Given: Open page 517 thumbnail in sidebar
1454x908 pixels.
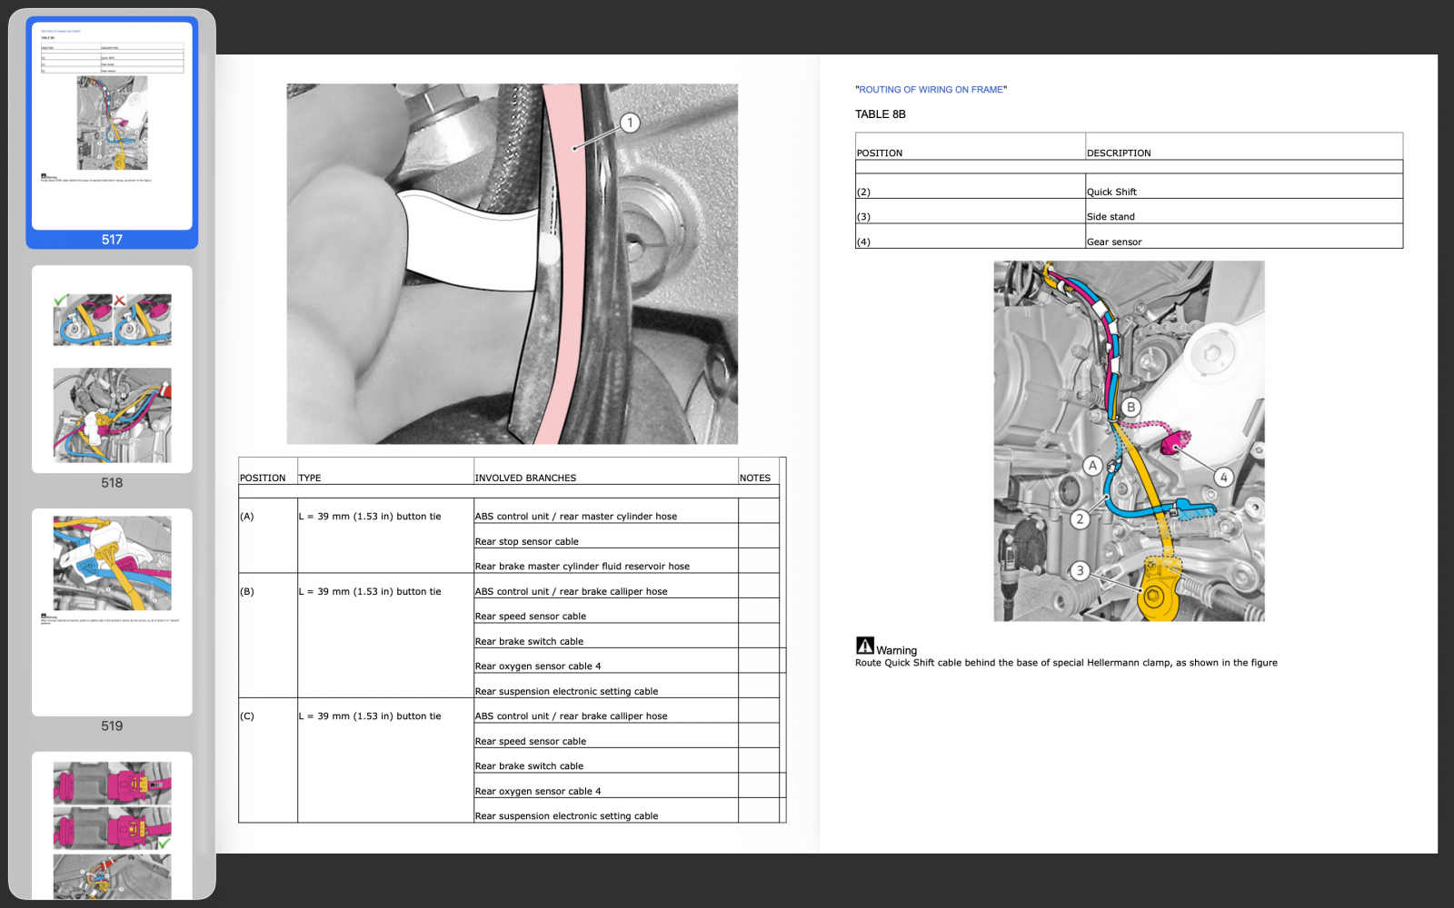Looking at the screenshot, I should coord(112,125).
